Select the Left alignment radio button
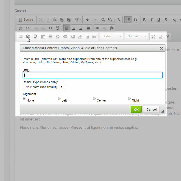 (x=59, y=98)
